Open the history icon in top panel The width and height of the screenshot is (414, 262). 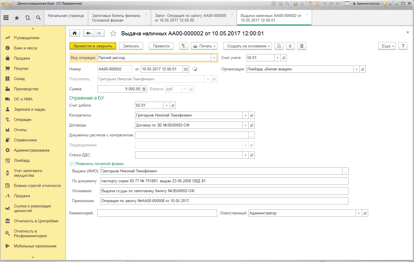coord(28,18)
